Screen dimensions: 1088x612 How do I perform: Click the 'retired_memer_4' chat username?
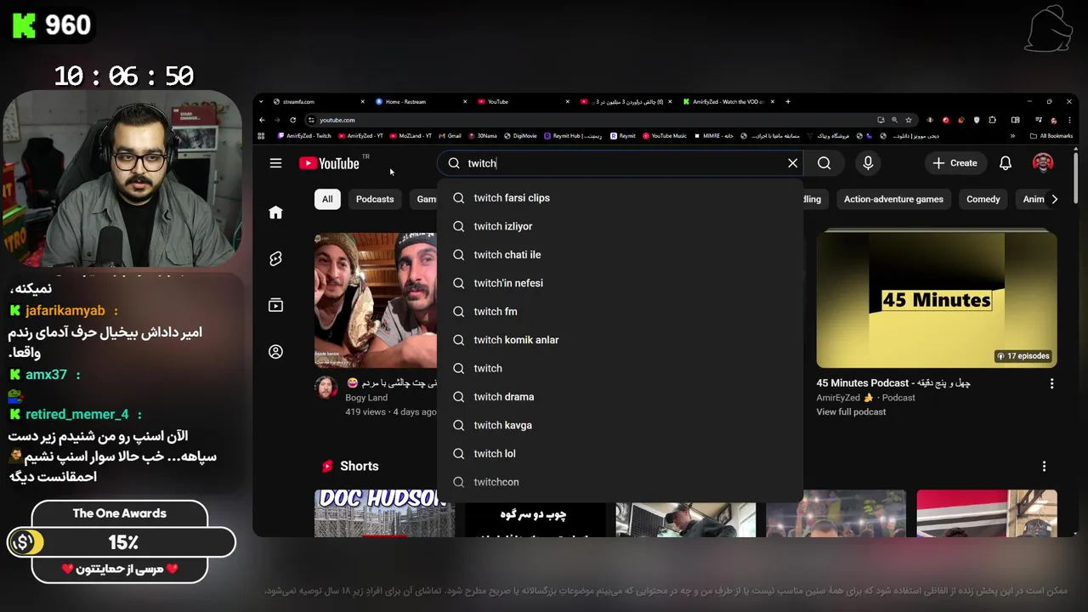pos(77,415)
